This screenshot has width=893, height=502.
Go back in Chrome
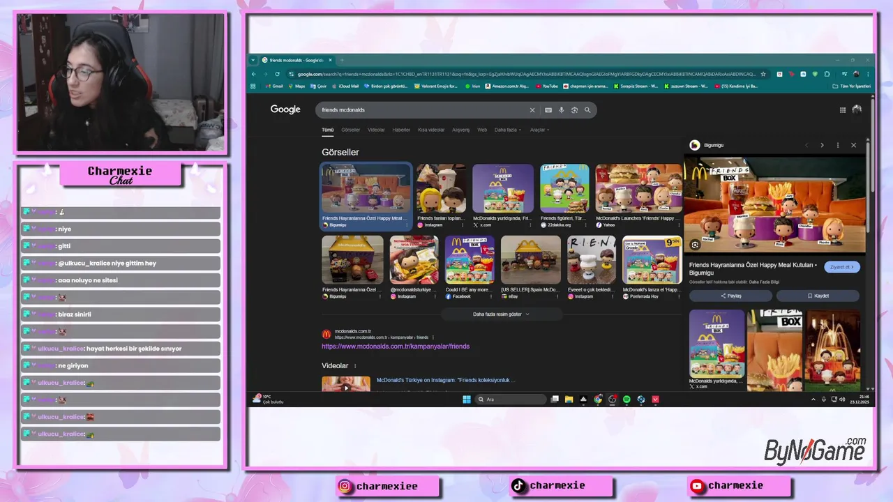[254, 74]
